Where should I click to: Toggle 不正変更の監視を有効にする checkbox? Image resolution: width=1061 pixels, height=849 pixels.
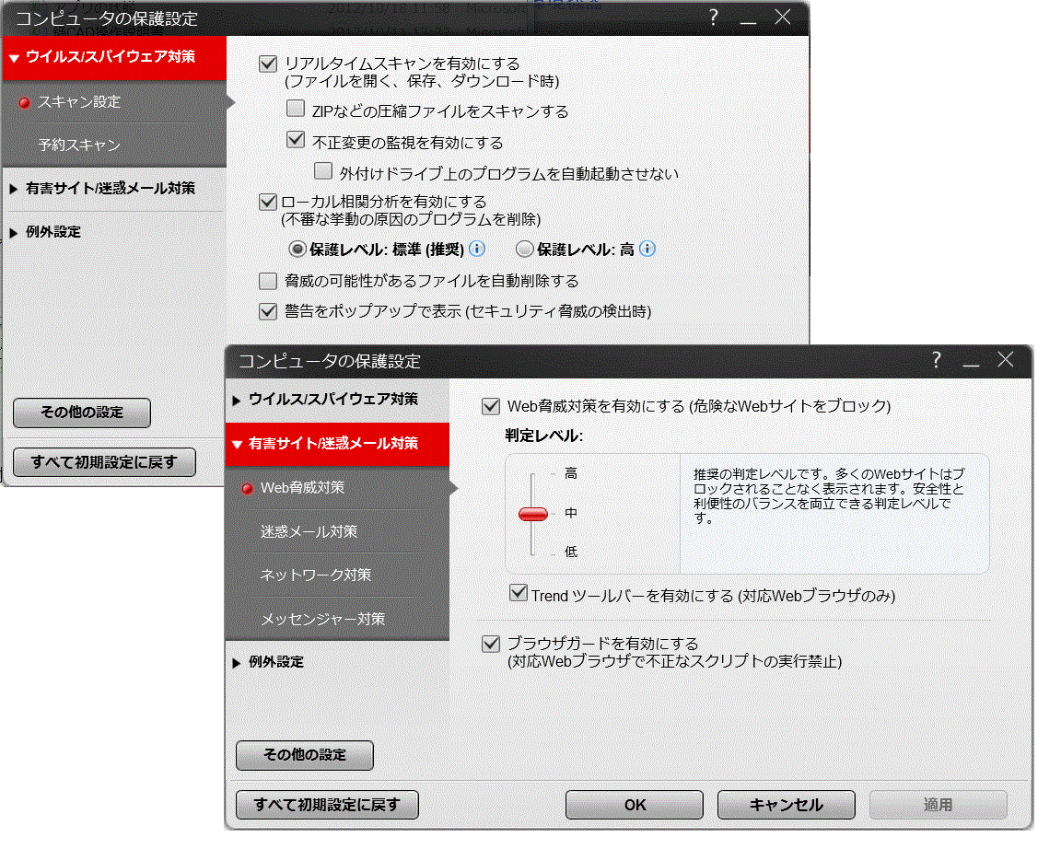click(296, 139)
